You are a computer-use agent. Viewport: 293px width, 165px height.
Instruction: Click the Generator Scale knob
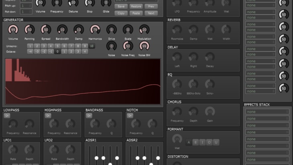(x=128, y=30)
